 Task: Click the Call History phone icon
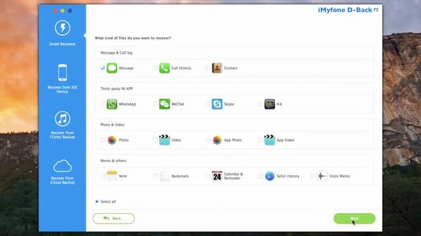[x=164, y=68]
